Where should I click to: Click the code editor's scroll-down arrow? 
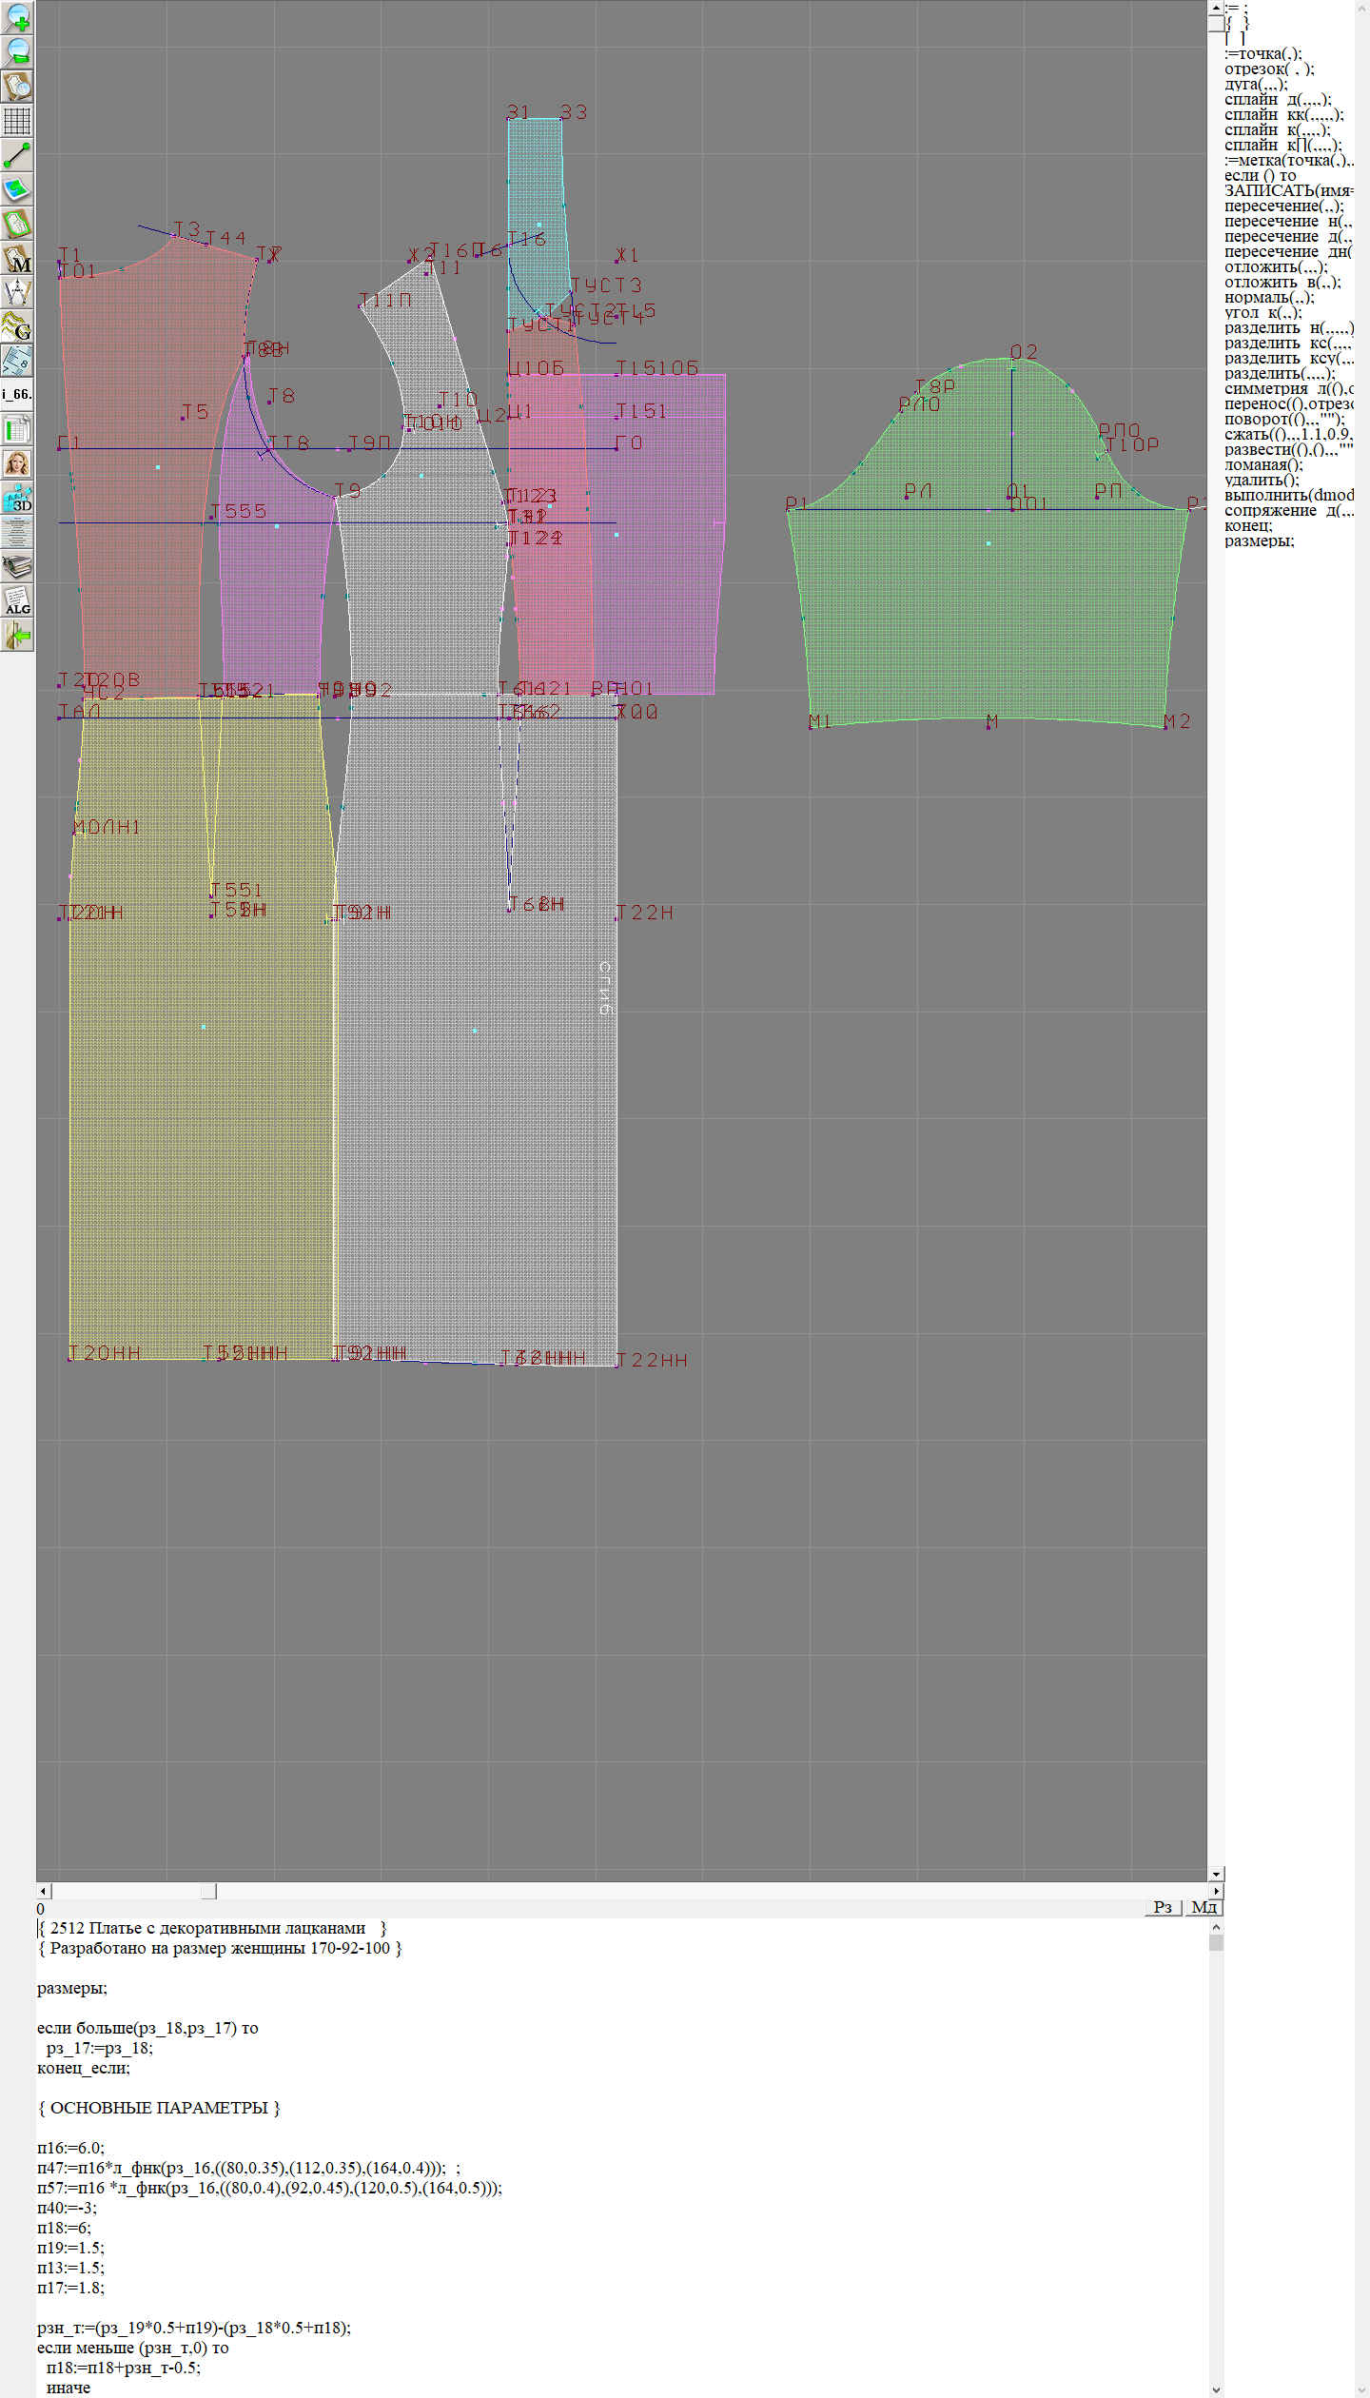point(1216,2389)
